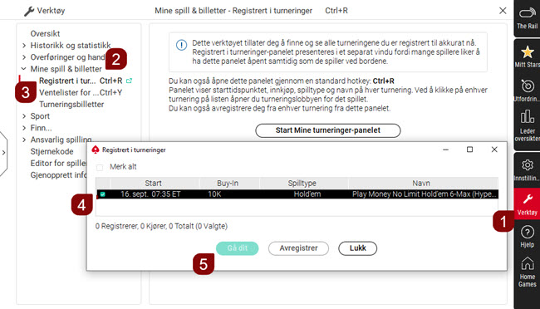The width and height of the screenshot is (540, 309).
Task: Click the Avregistrer button
Action: point(298,248)
